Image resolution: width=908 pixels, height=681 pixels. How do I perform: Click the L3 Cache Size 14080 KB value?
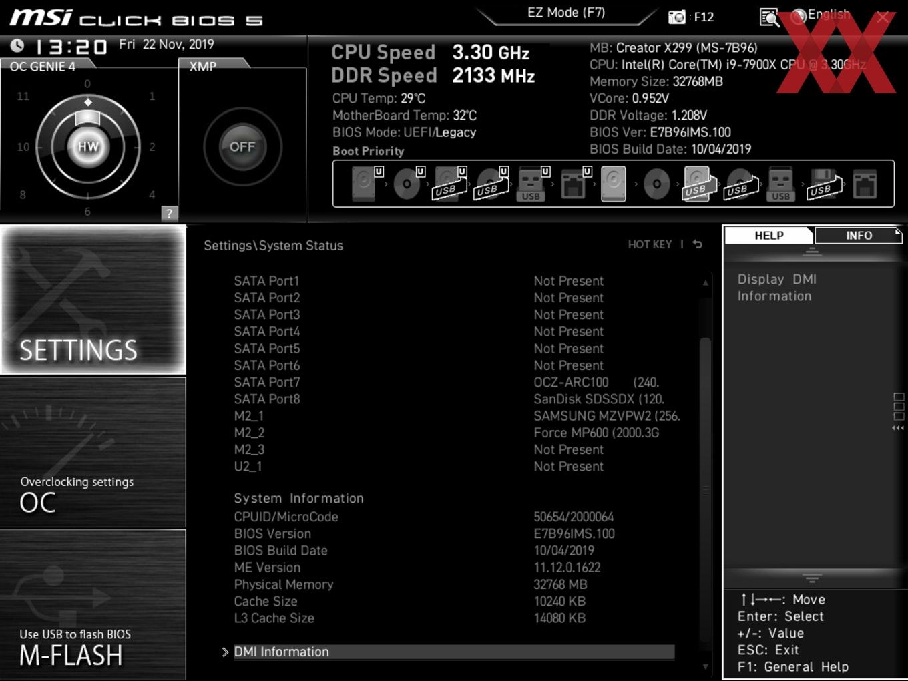[559, 618]
